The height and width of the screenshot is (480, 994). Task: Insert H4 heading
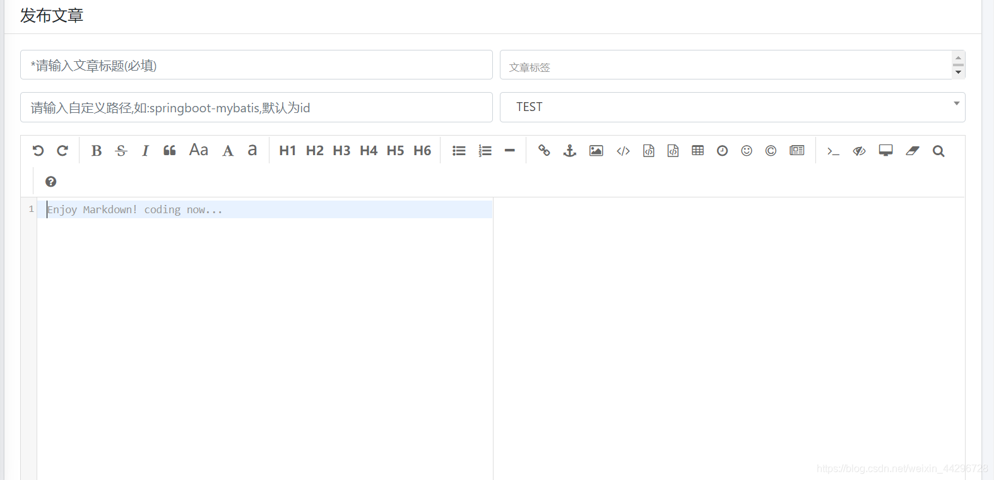[x=369, y=151]
